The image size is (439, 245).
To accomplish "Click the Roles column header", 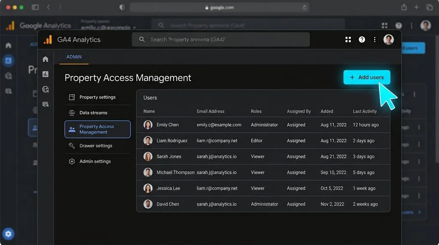I will (x=256, y=111).
